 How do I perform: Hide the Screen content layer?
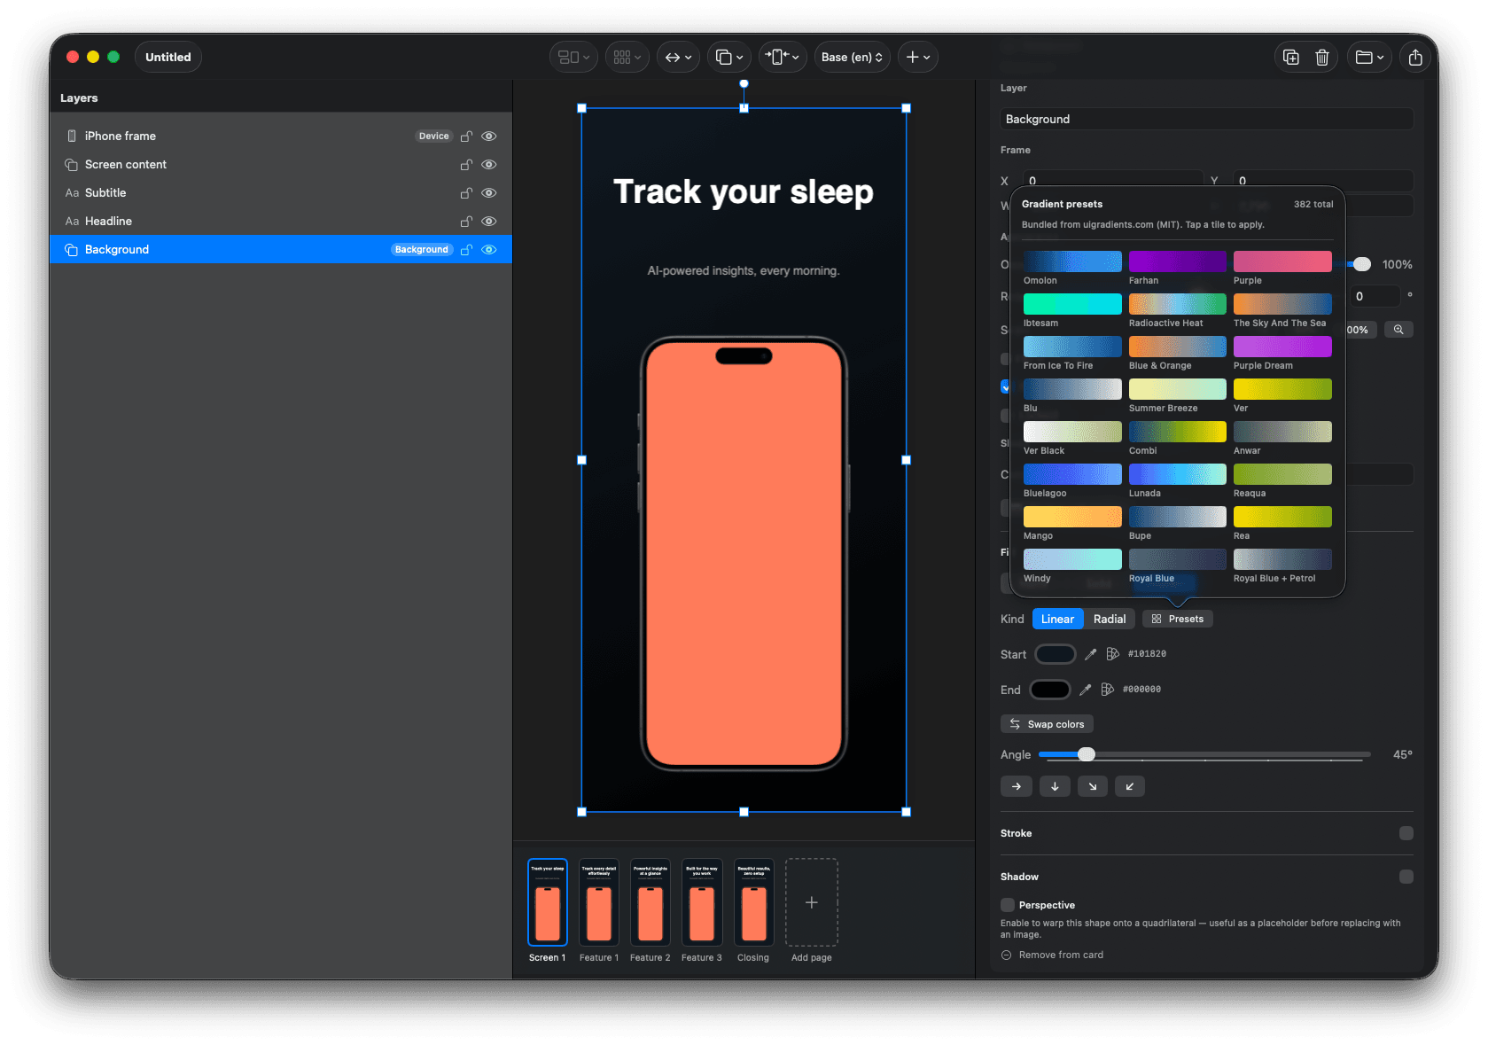pos(488,165)
